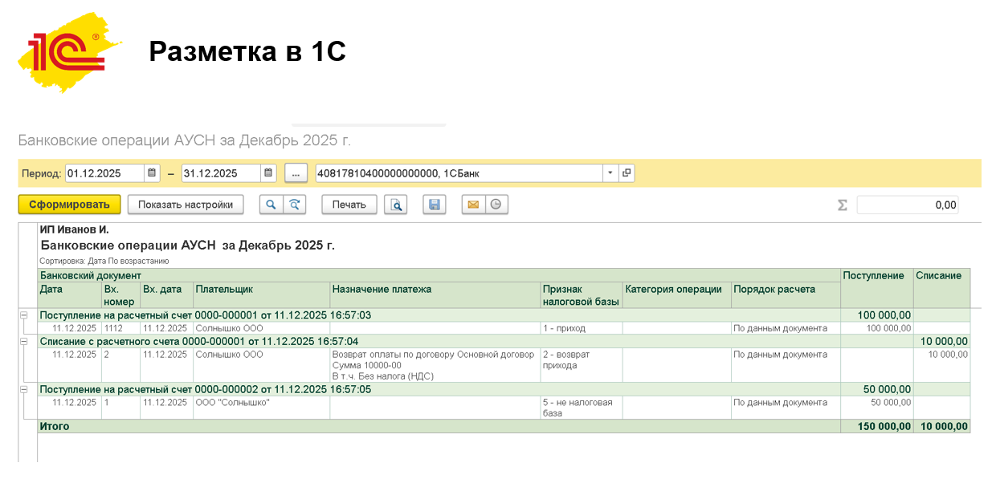
Task: Click the Сформировать button
Action: coord(69,205)
